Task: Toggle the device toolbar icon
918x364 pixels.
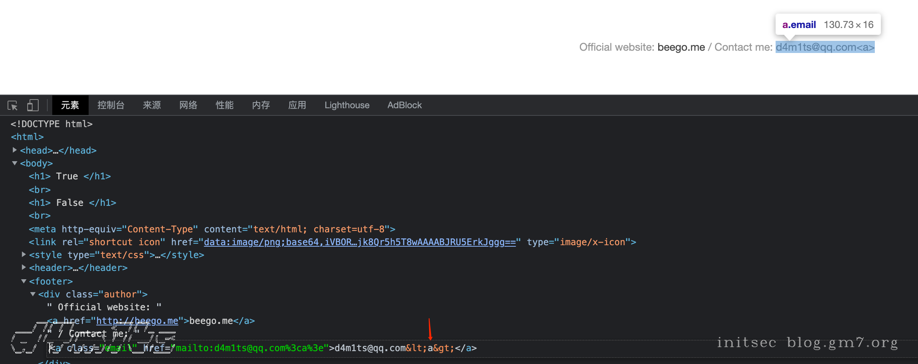Action: coord(33,105)
